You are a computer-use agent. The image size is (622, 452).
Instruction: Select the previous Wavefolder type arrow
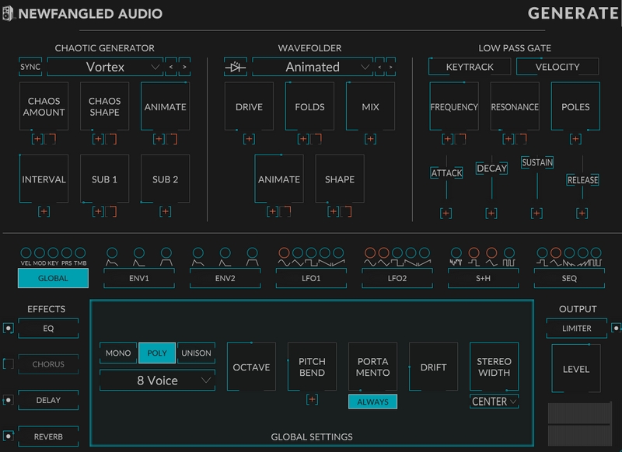point(379,67)
